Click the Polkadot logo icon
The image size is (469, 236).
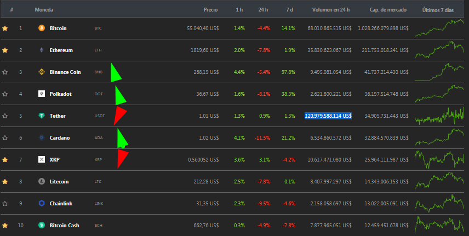pos(42,94)
